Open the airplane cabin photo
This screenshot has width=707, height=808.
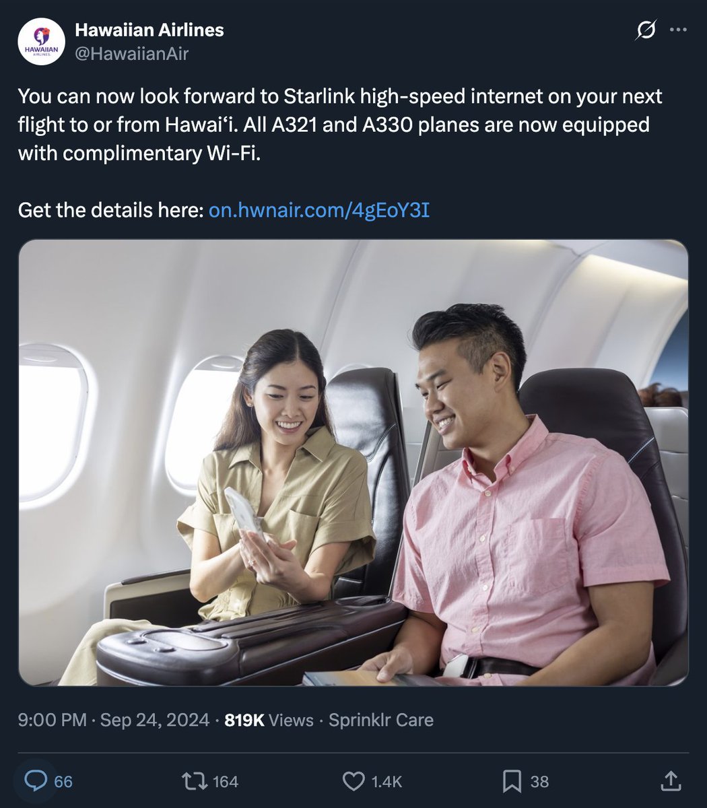[353, 463]
